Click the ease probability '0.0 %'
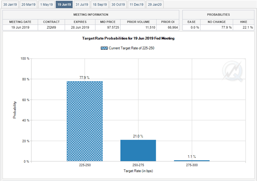This screenshot has width=257, height=181. pyautogui.click(x=195, y=28)
